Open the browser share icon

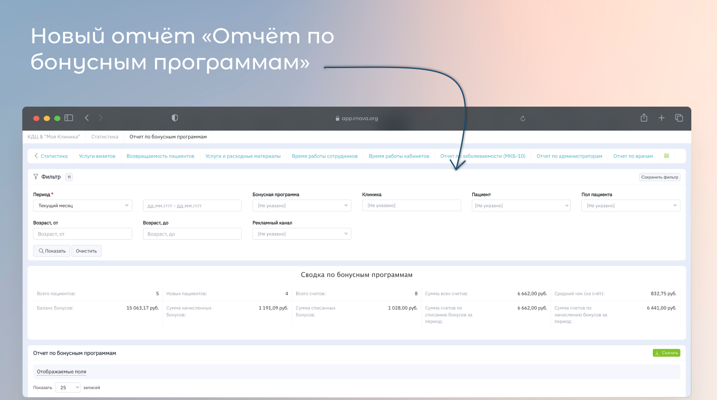tap(644, 118)
